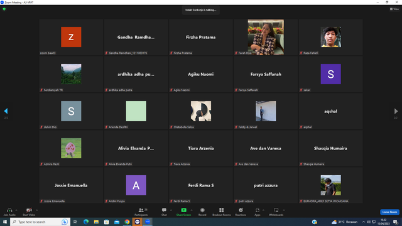Open the weather widget showing 31°C Berawan
This screenshot has width=402, height=226.
(x=344, y=222)
